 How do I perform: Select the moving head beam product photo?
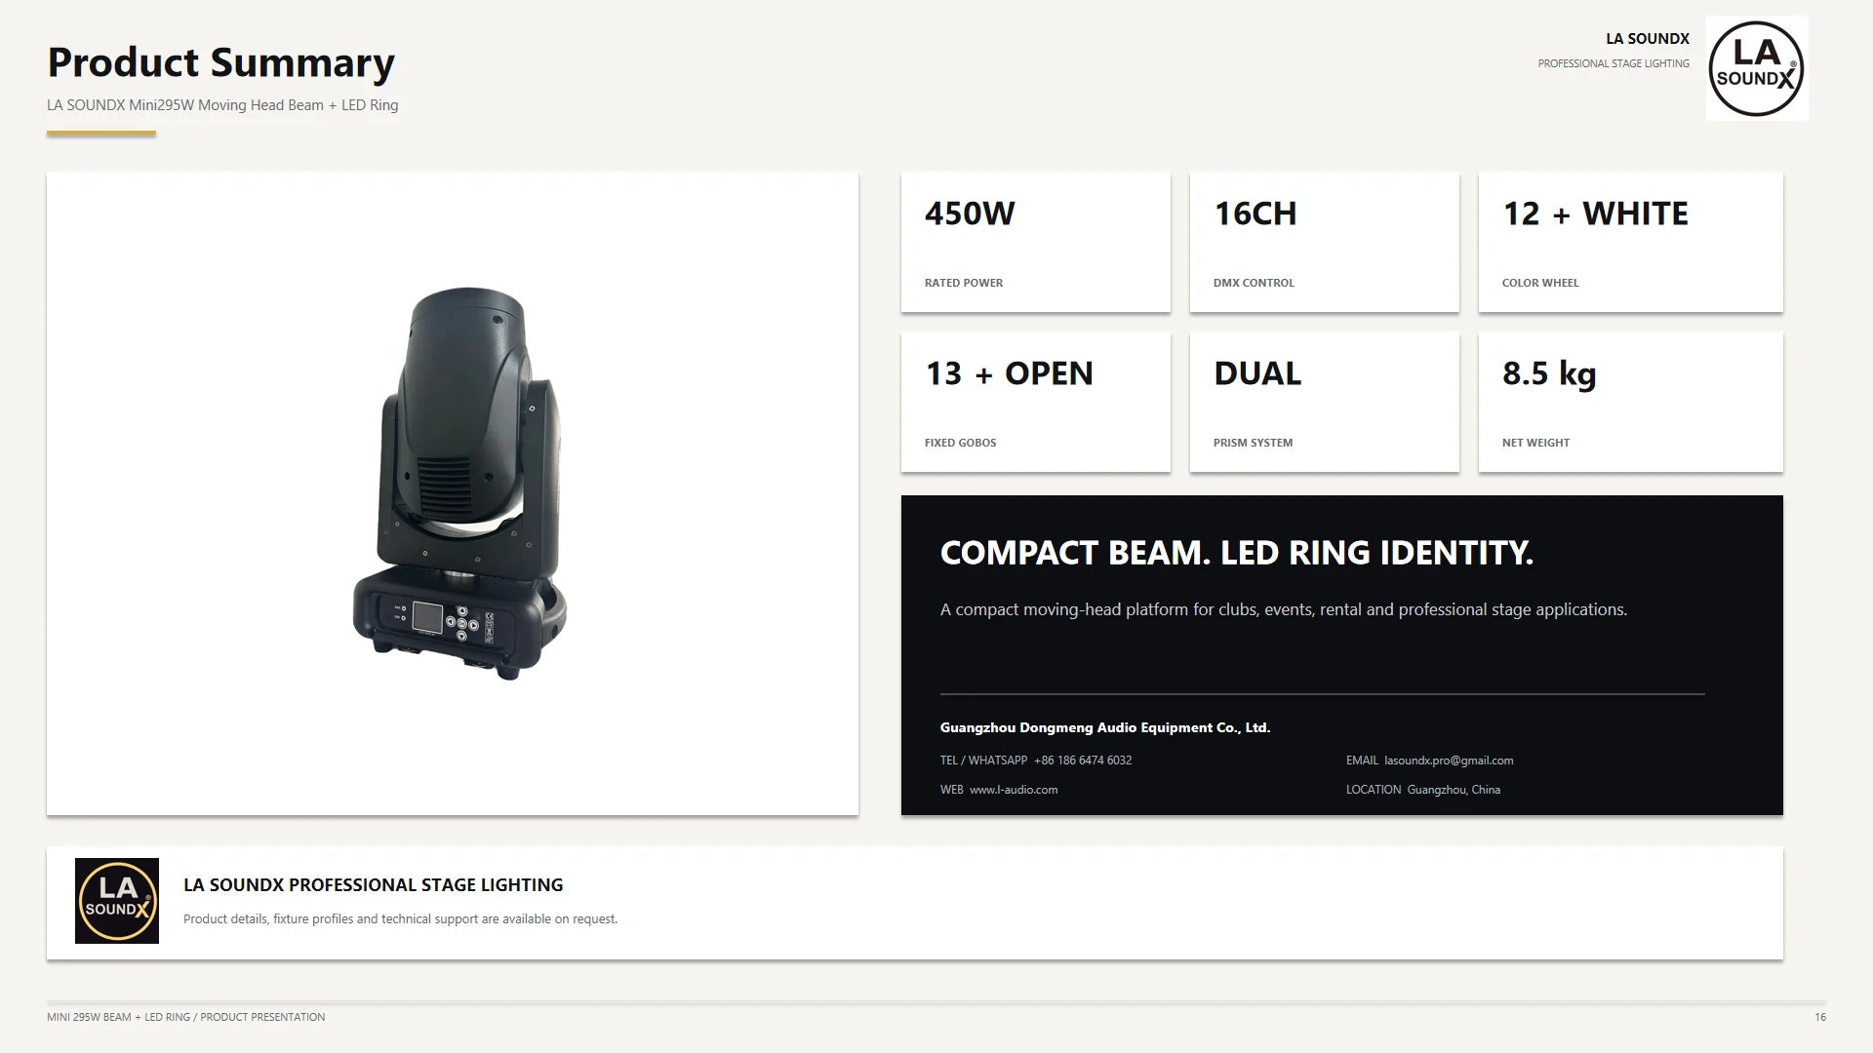click(458, 484)
